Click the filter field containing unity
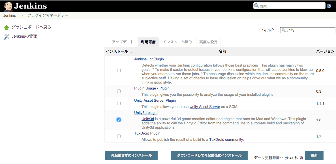This screenshot has height=164, width=336. 308,30
